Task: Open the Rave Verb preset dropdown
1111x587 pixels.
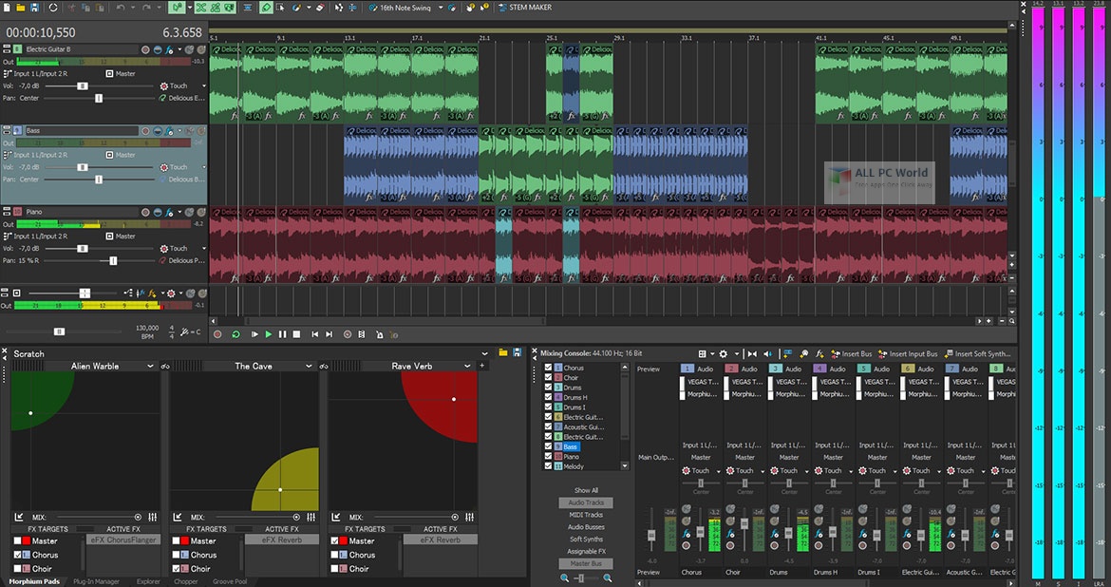Action: (x=467, y=366)
